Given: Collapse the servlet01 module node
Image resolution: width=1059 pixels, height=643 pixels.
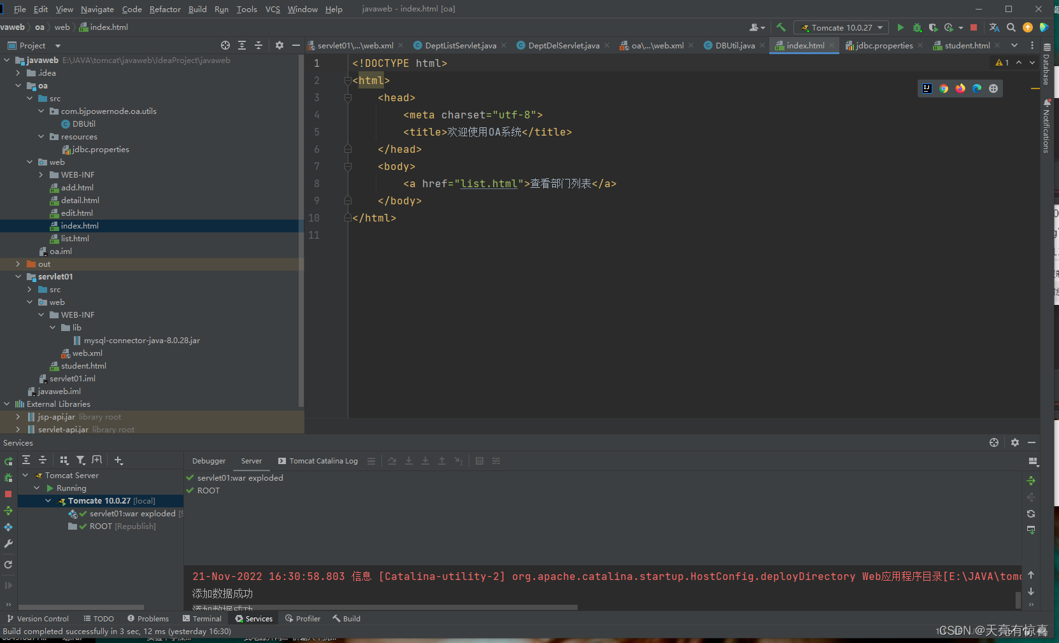Looking at the screenshot, I should 18,276.
